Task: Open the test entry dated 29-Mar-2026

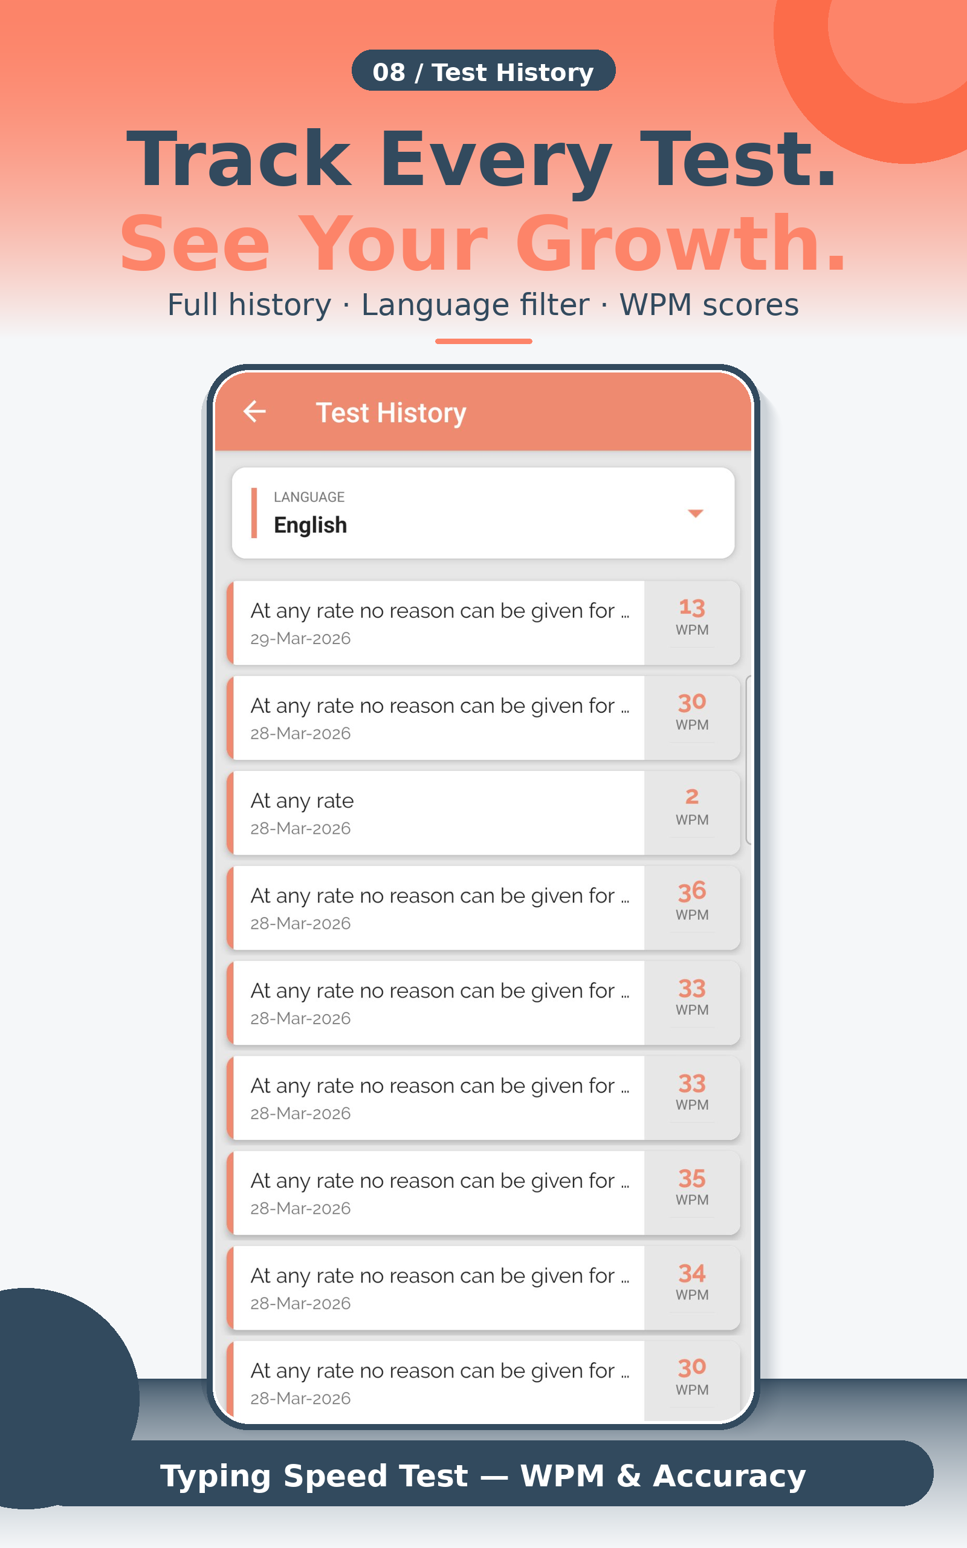Action: pyautogui.click(x=483, y=622)
